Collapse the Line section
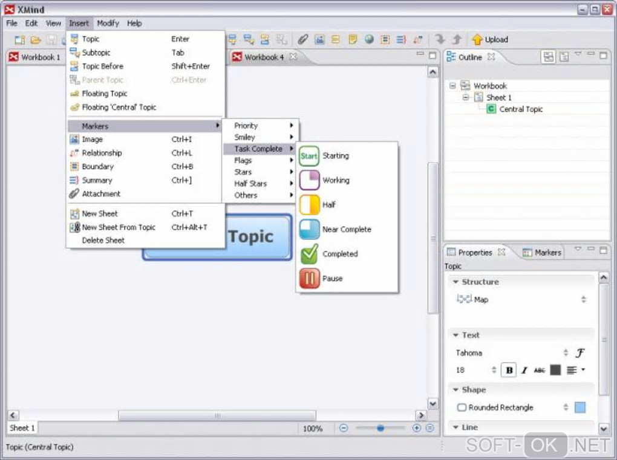Image resolution: width=617 pixels, height=460 pixels. coord(455,427)
